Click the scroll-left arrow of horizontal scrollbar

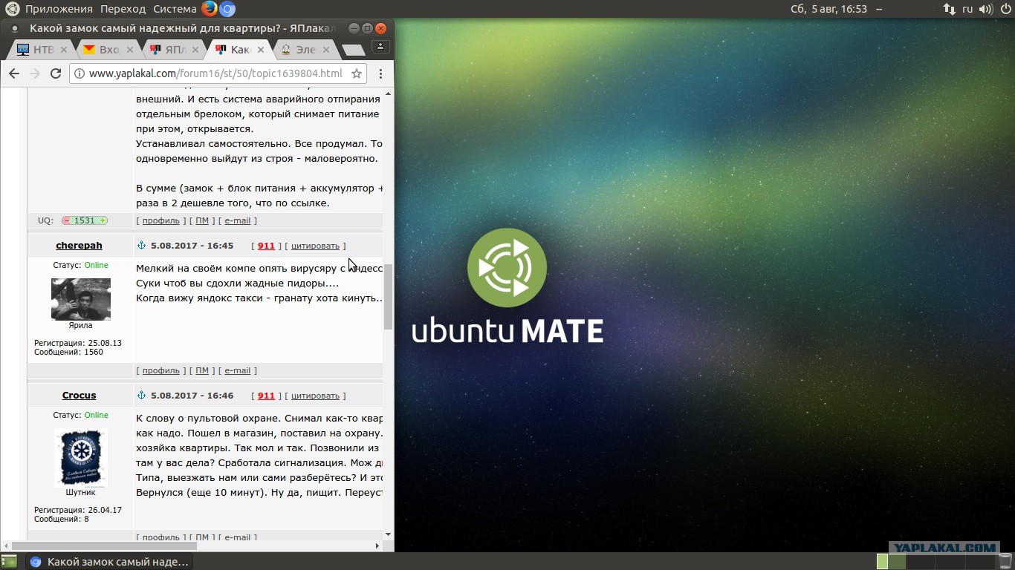[x=5, y=546]
